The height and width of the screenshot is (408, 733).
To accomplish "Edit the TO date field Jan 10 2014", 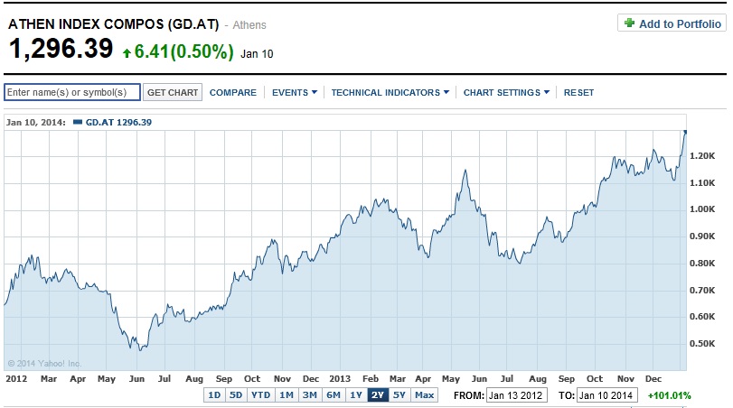I will click(606, 395).
